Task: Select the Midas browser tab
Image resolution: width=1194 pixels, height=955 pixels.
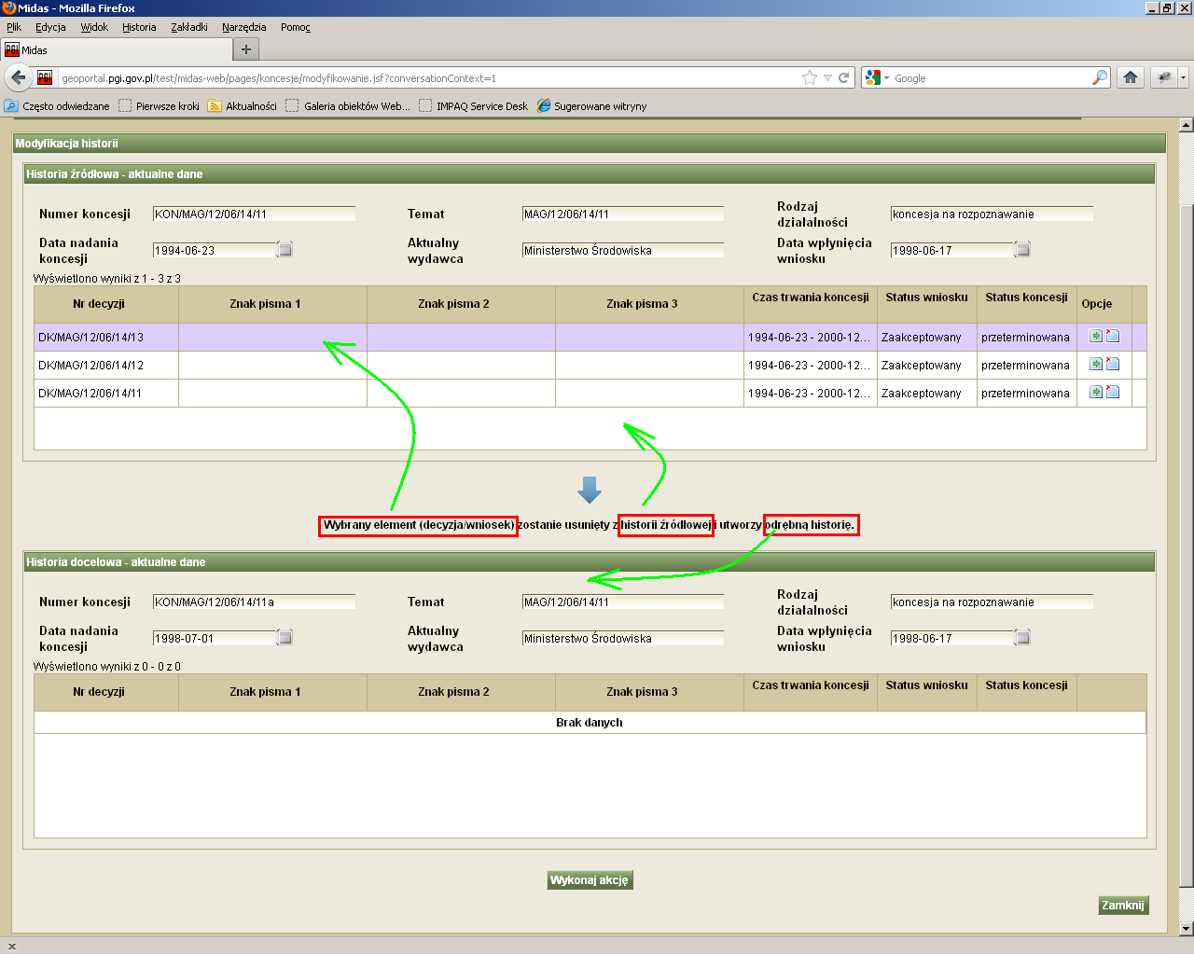Action: (116, 49)
